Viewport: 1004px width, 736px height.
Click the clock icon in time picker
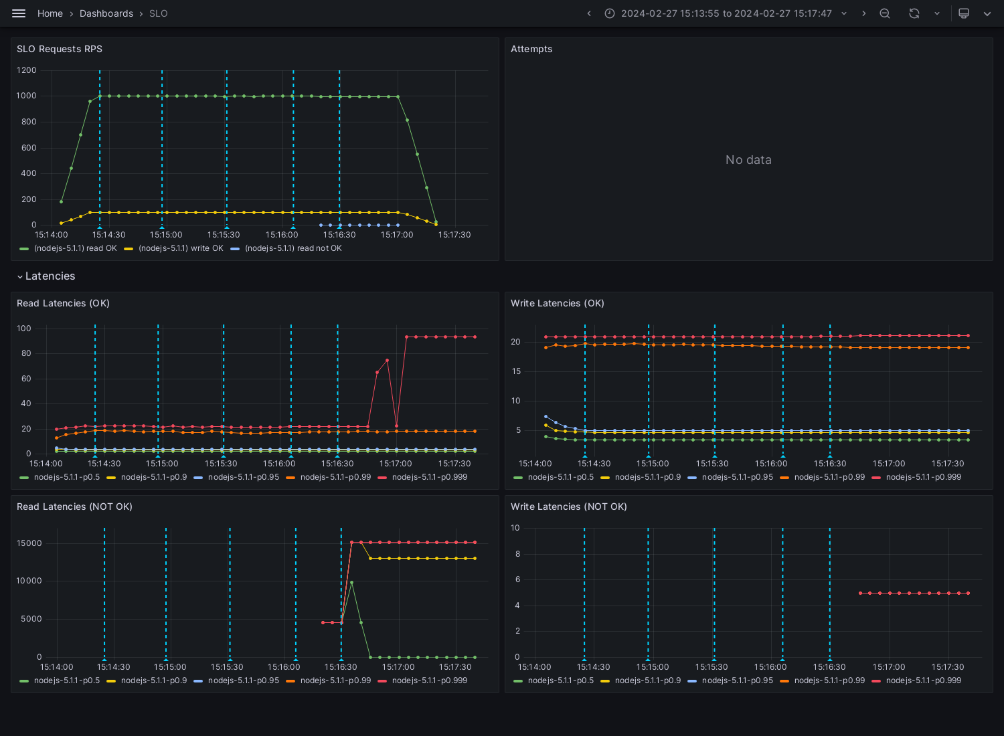pos(610,13)
